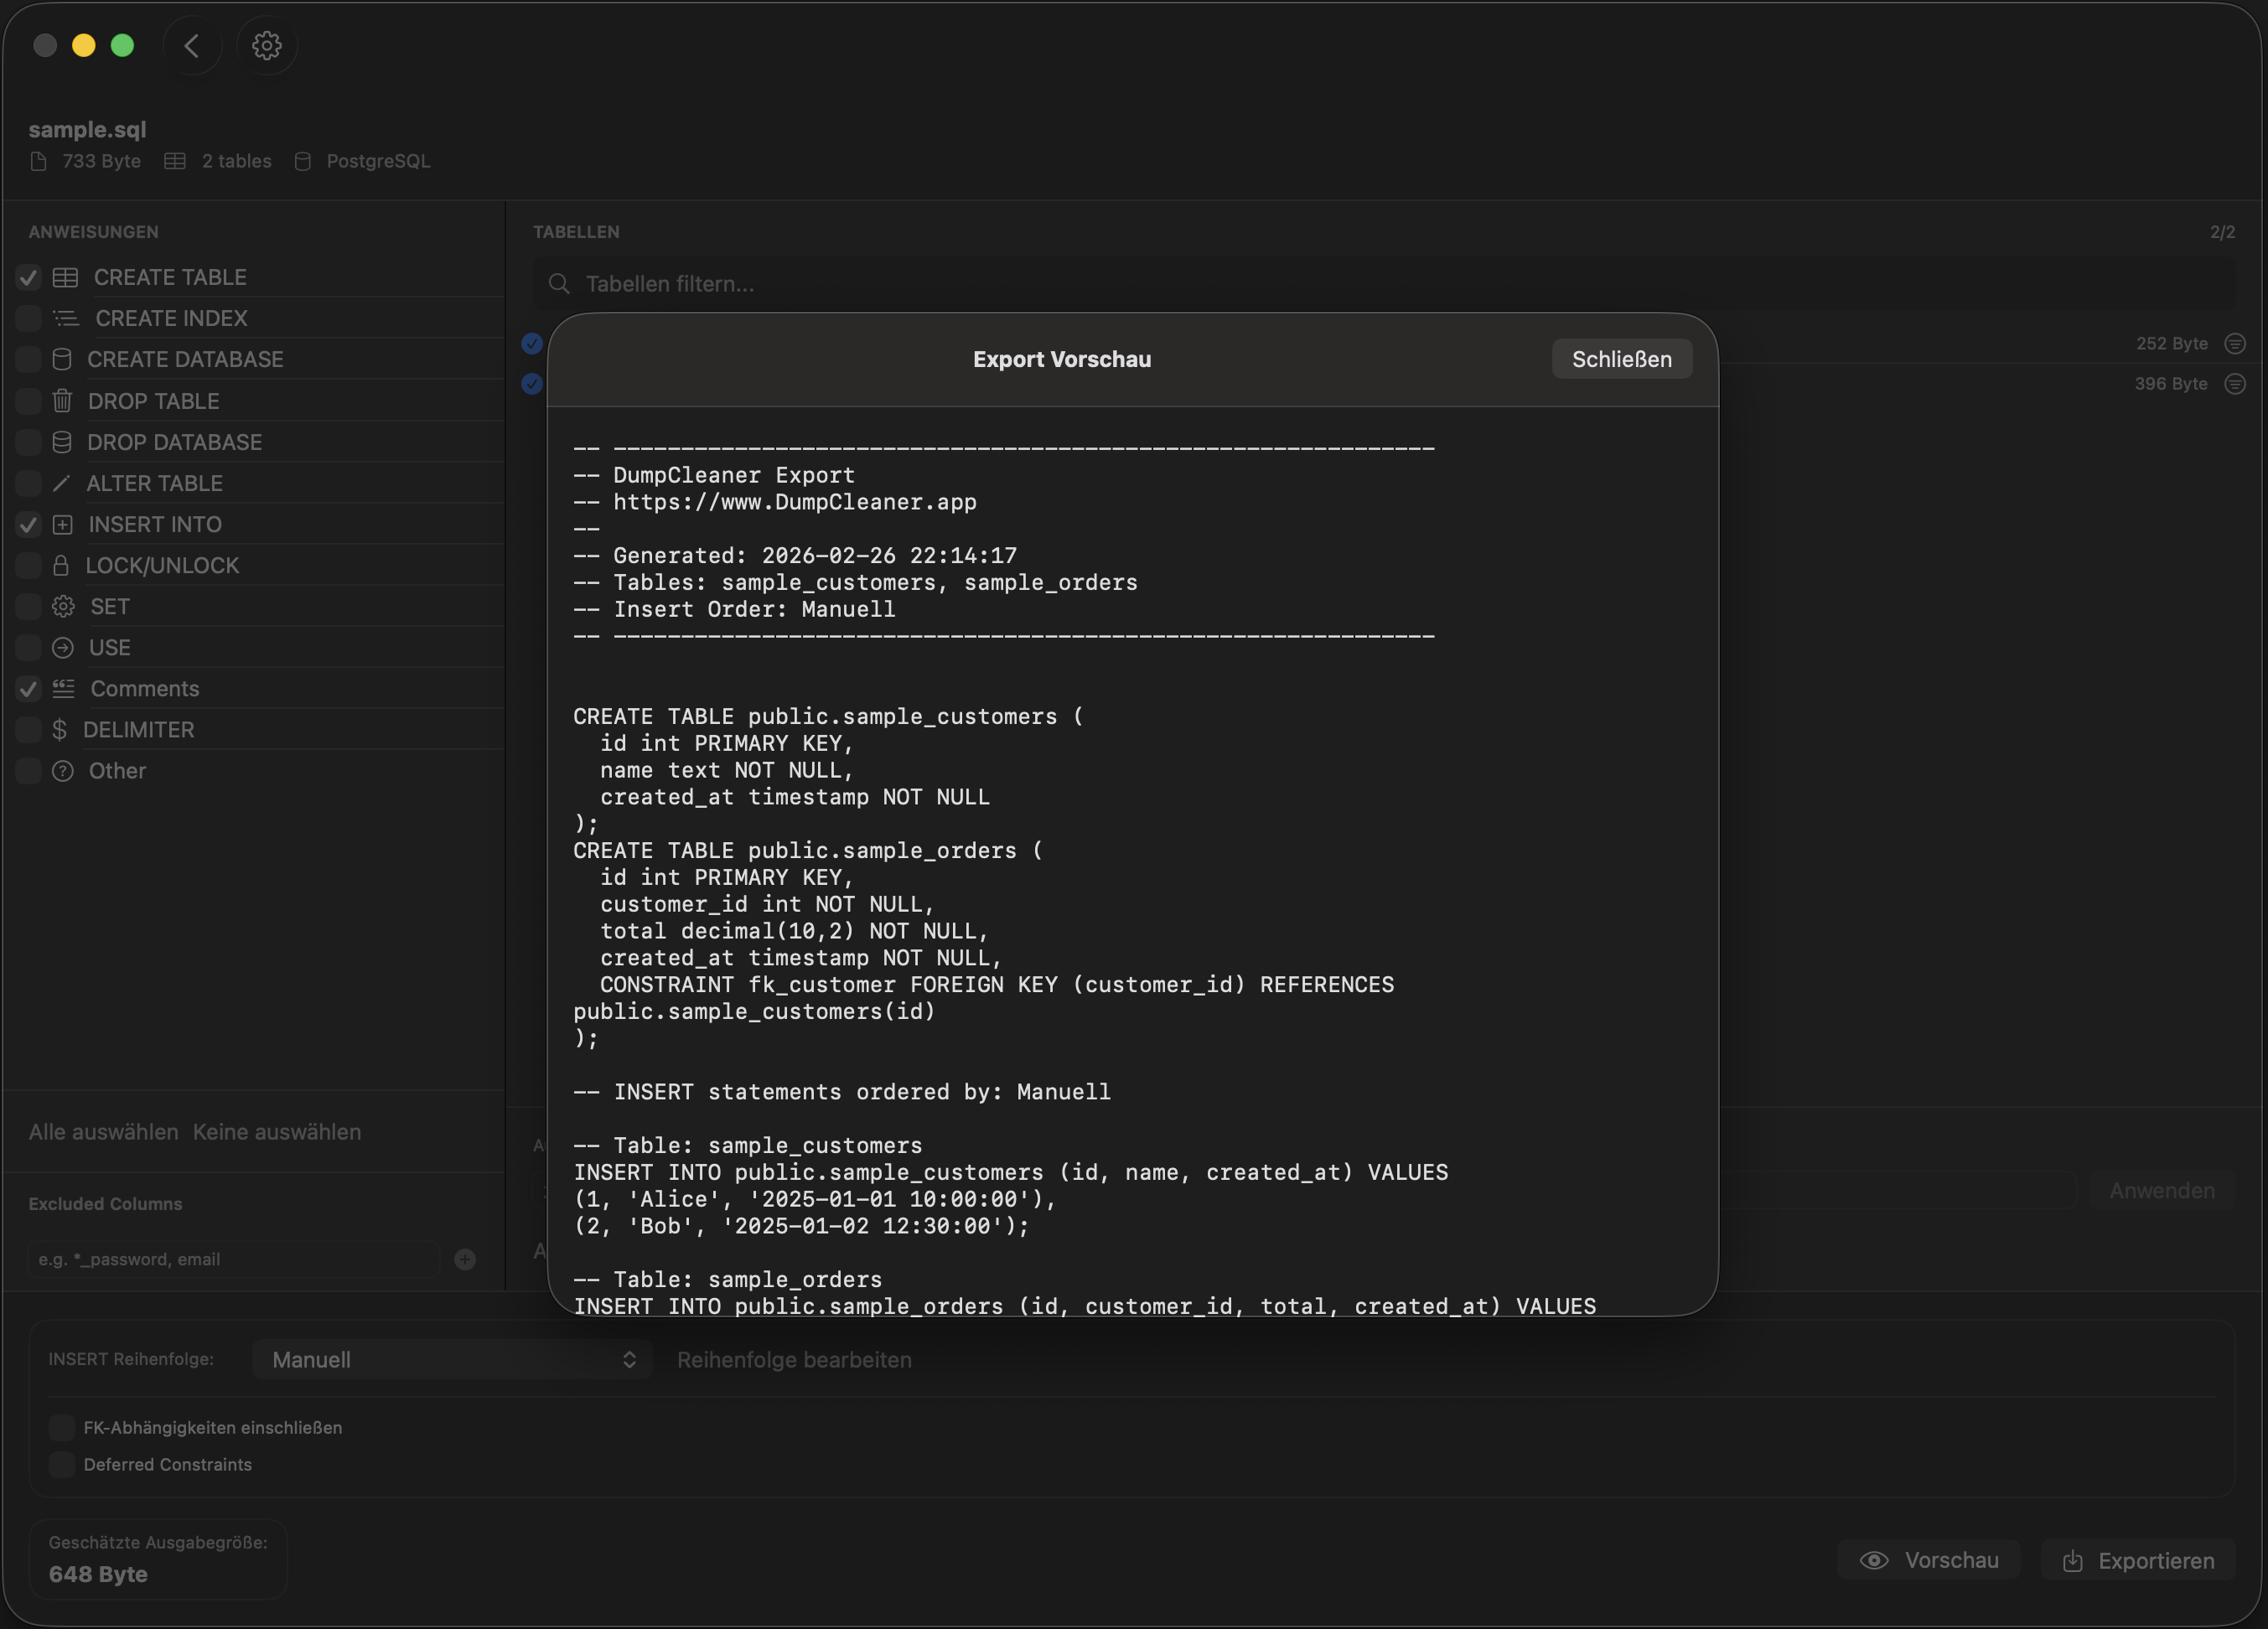This screenshot has height=1629, width=2268.
Task: Click the trash icon beside DROP TABLE
Action: point(62,401)
